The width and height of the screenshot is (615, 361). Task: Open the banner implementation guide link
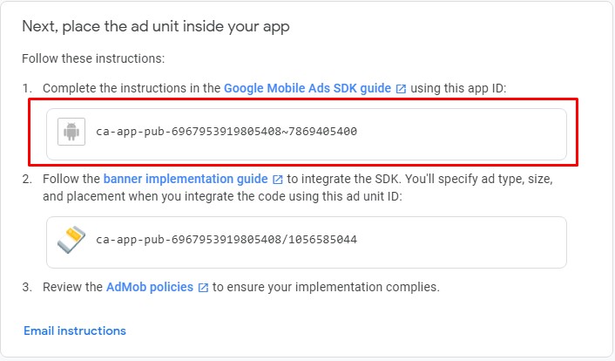point(186,179)
